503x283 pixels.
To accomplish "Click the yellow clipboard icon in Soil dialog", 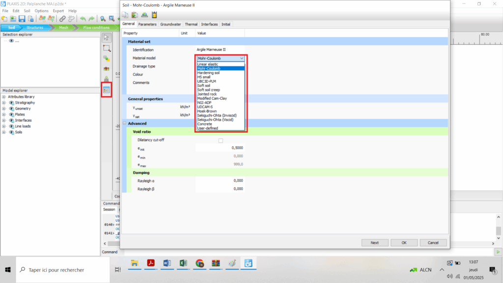I will (x=154, y=15).
